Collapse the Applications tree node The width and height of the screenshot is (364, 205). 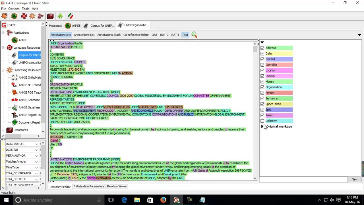click(x=3, y=33)
